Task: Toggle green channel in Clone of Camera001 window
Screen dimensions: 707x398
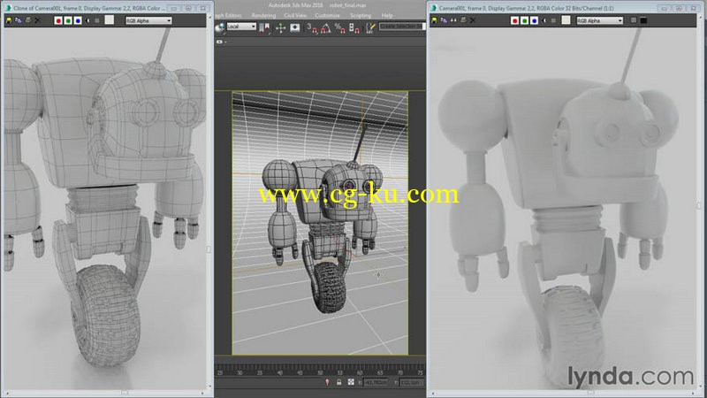Action: (68, 20)
